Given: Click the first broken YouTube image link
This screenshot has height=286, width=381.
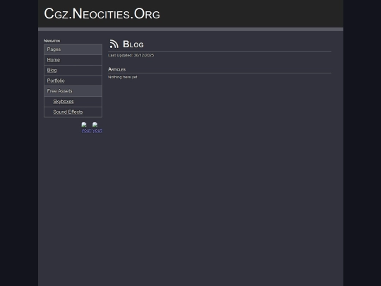Looking at the screenshot, I should tap(86, 128).
